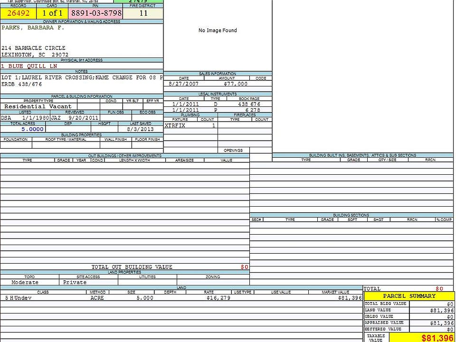Click the Moderate topo value

click(25, 282)
